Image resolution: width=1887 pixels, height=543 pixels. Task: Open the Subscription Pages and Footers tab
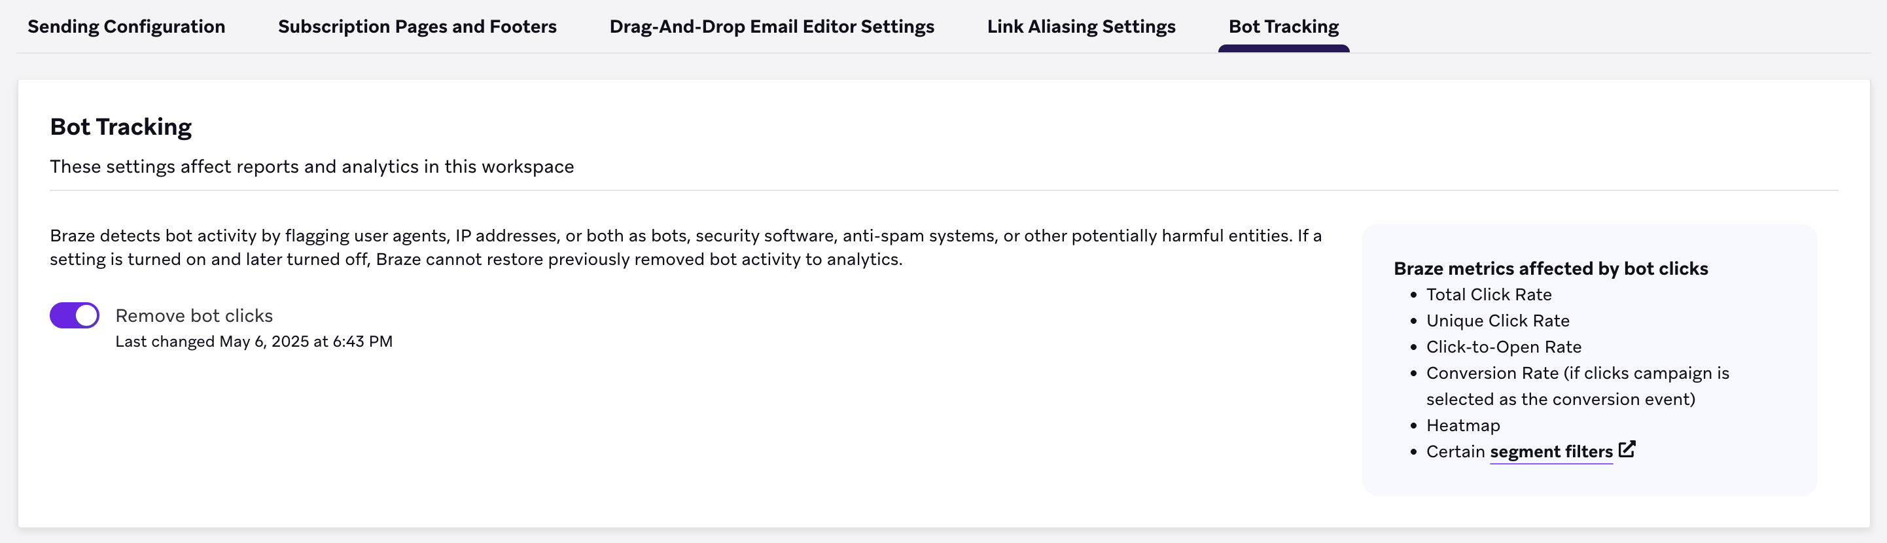click(x=417, y=26)
